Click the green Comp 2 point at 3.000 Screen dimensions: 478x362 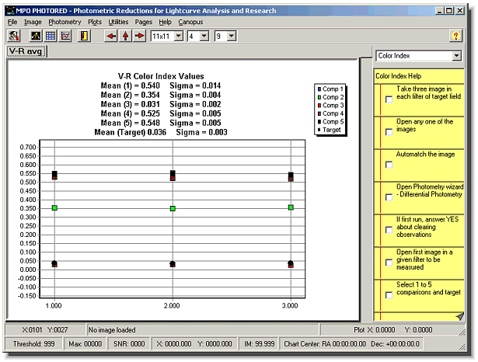pos(291,207)
